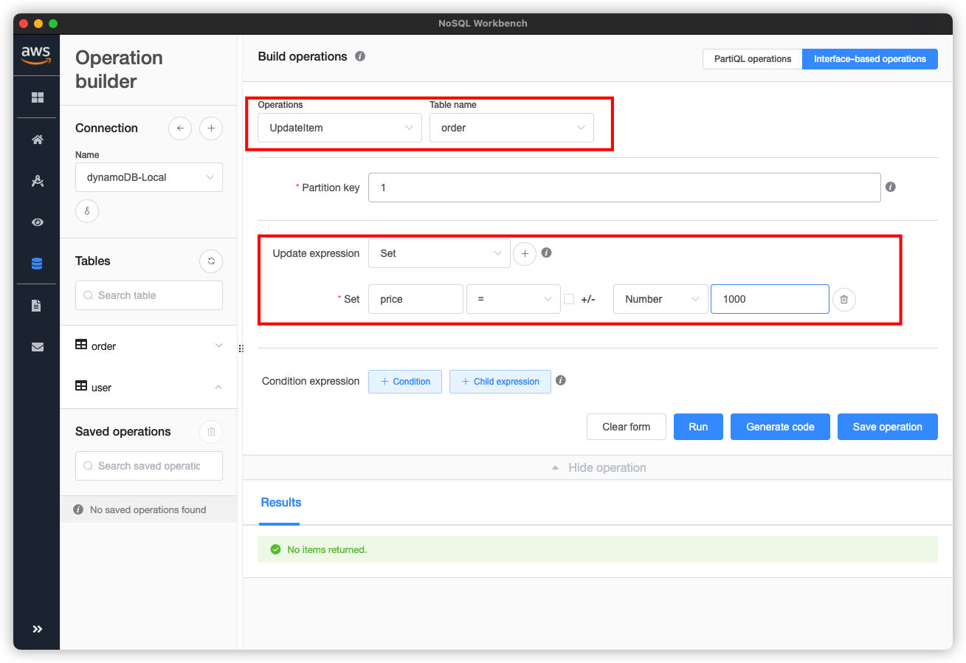This screenshot has height=663, width=966.
Task: Click the order table grid icon
Action: (82, 346)
